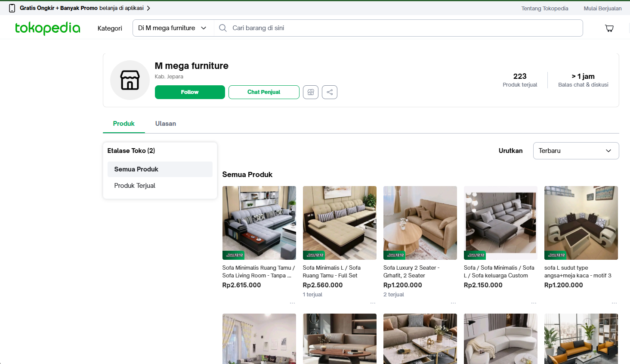Switch to the Ulasan tab
This screenshot has height=364, width=630.
165,124
